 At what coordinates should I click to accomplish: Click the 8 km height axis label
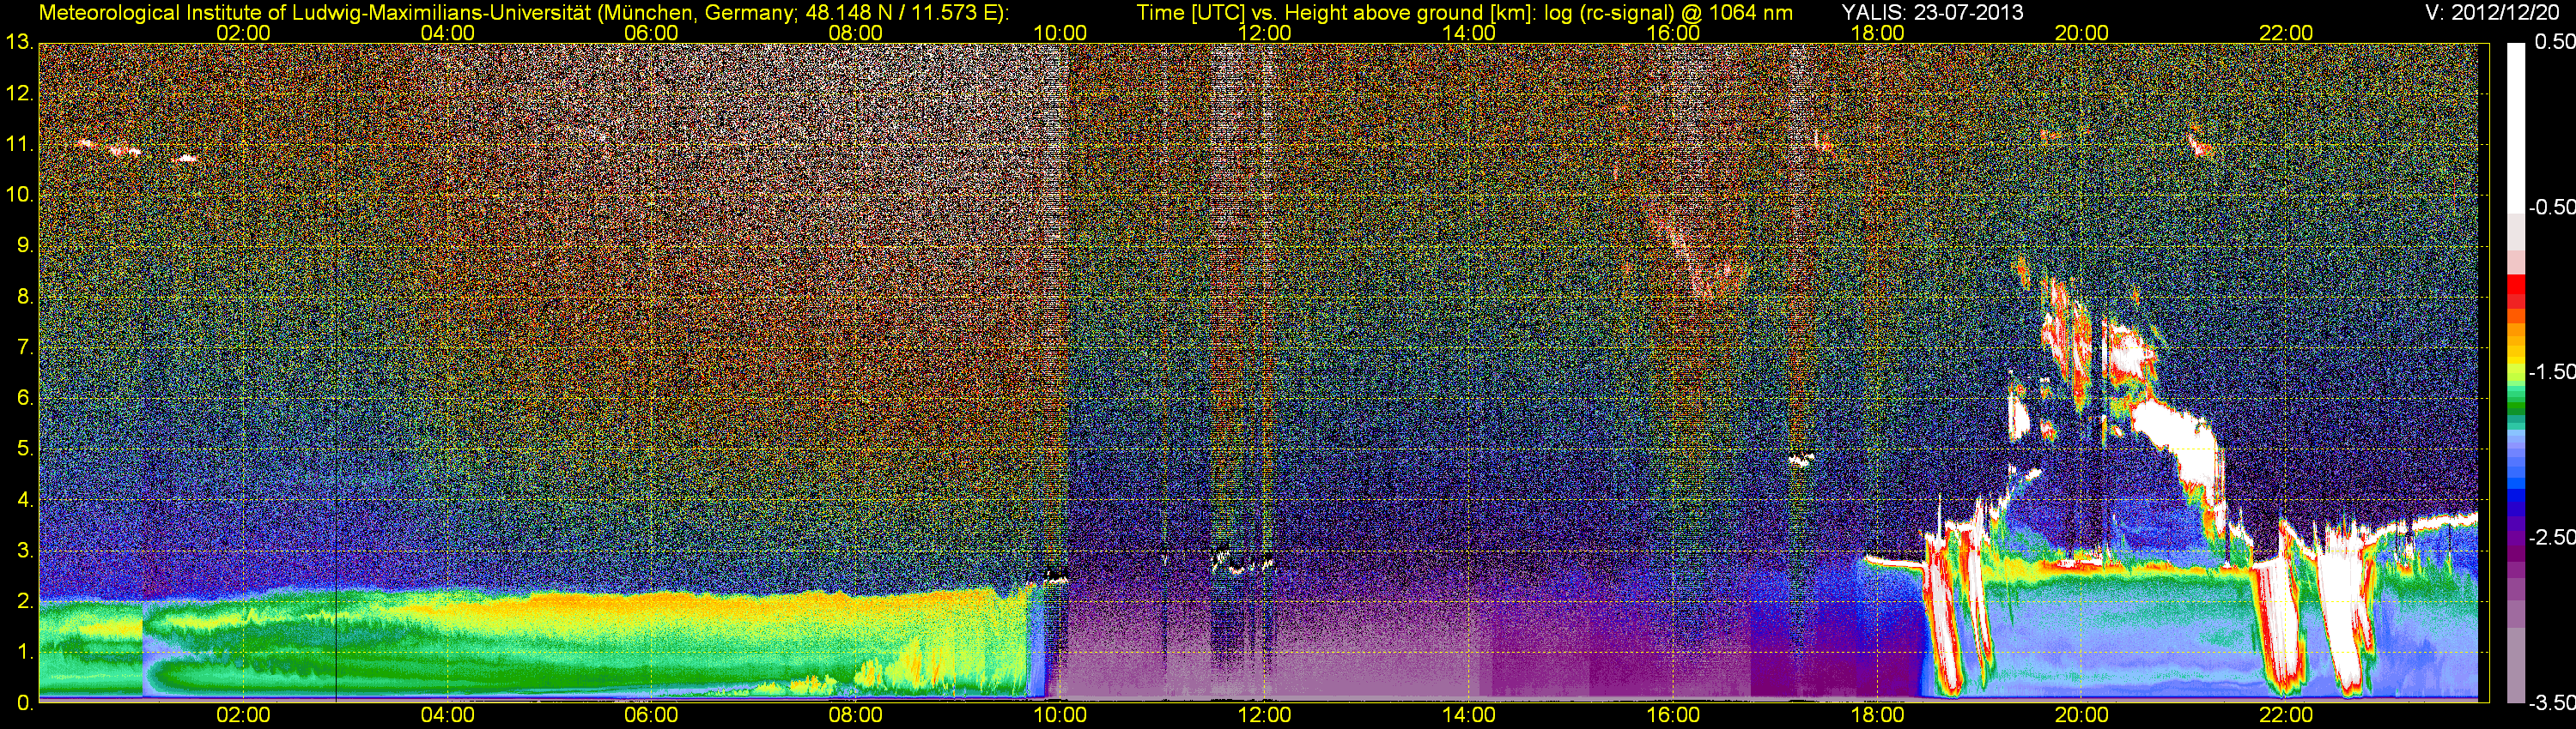(x=24, y=298)
